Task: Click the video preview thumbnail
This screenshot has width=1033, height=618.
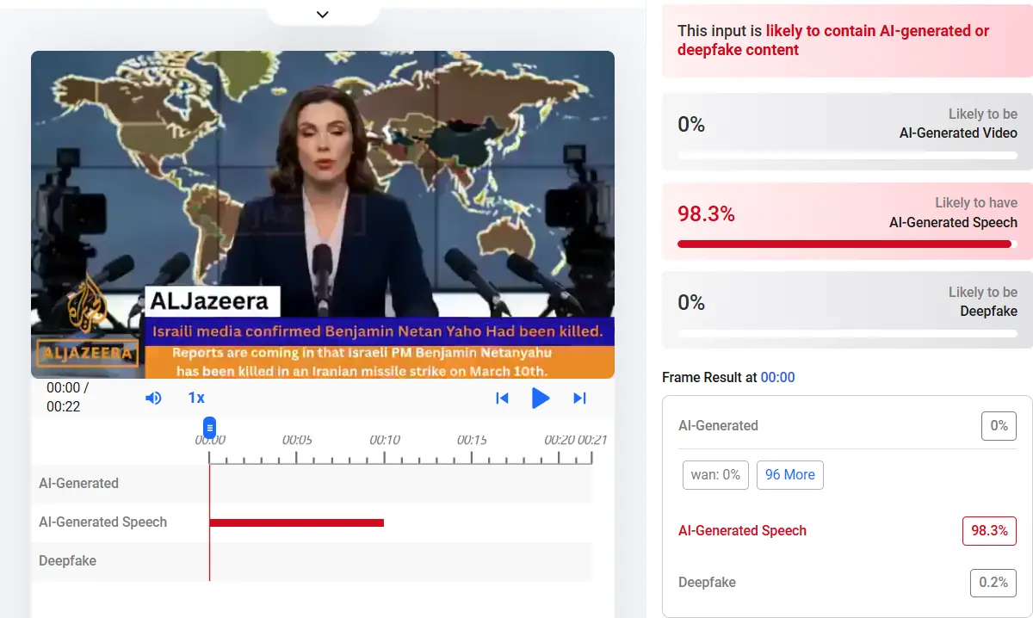Action: (323, 214)
